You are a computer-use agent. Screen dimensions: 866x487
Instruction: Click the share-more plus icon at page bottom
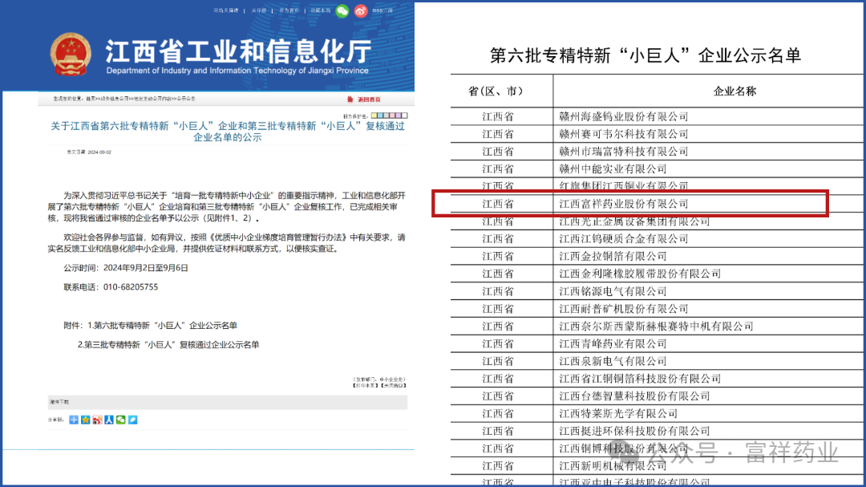click(73, 420)
